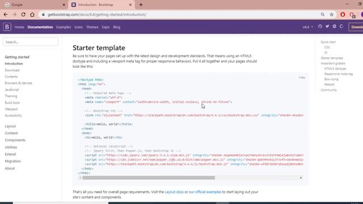Image resolution: width=363 pixels, height=204 pixels.
Task: Collapse the Getting started sidebar section
Action: coord(17,57)
